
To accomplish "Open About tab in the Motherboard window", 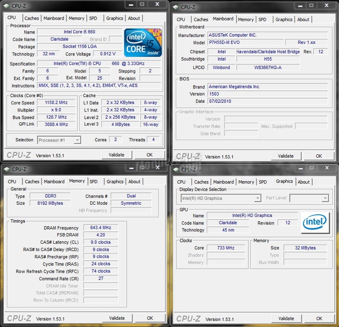I will pos(303,19).
